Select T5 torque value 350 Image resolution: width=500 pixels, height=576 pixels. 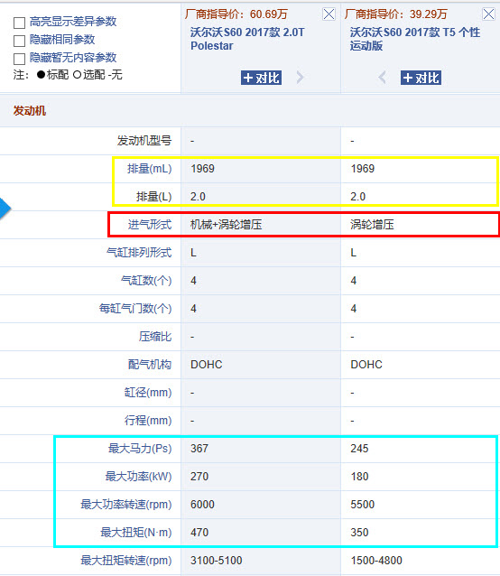click(359, 533)
